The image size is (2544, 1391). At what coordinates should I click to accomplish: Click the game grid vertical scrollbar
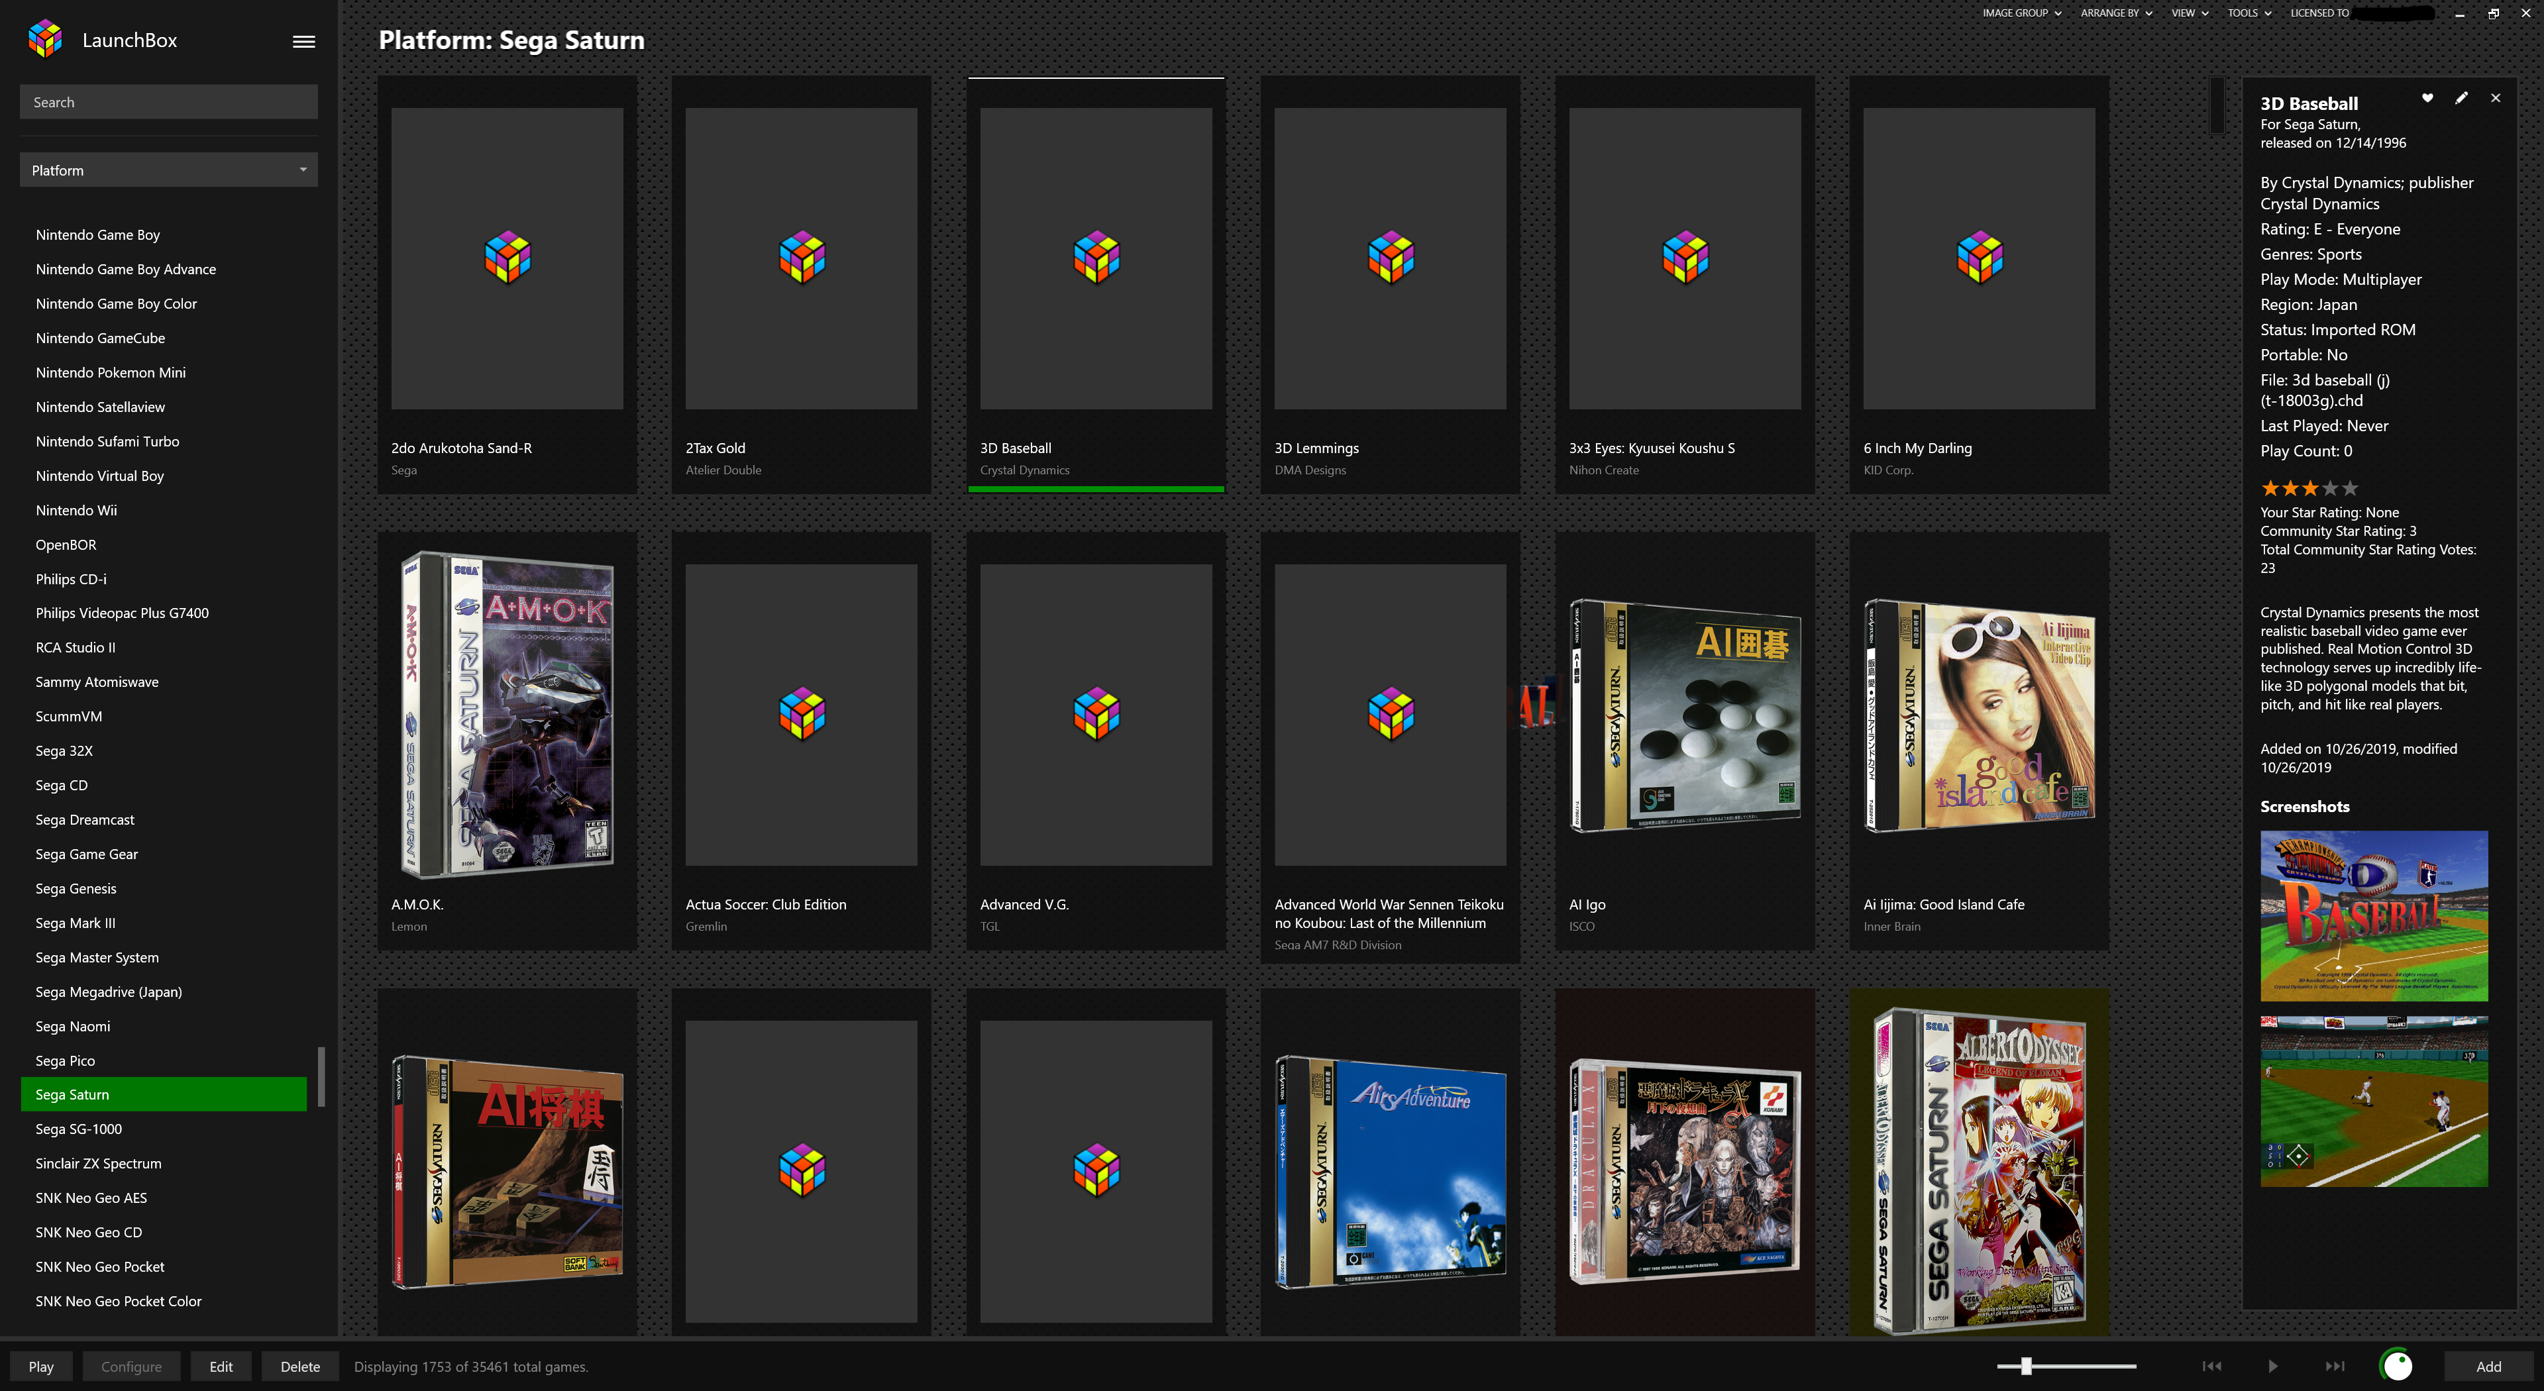[x=2217, y=105]
